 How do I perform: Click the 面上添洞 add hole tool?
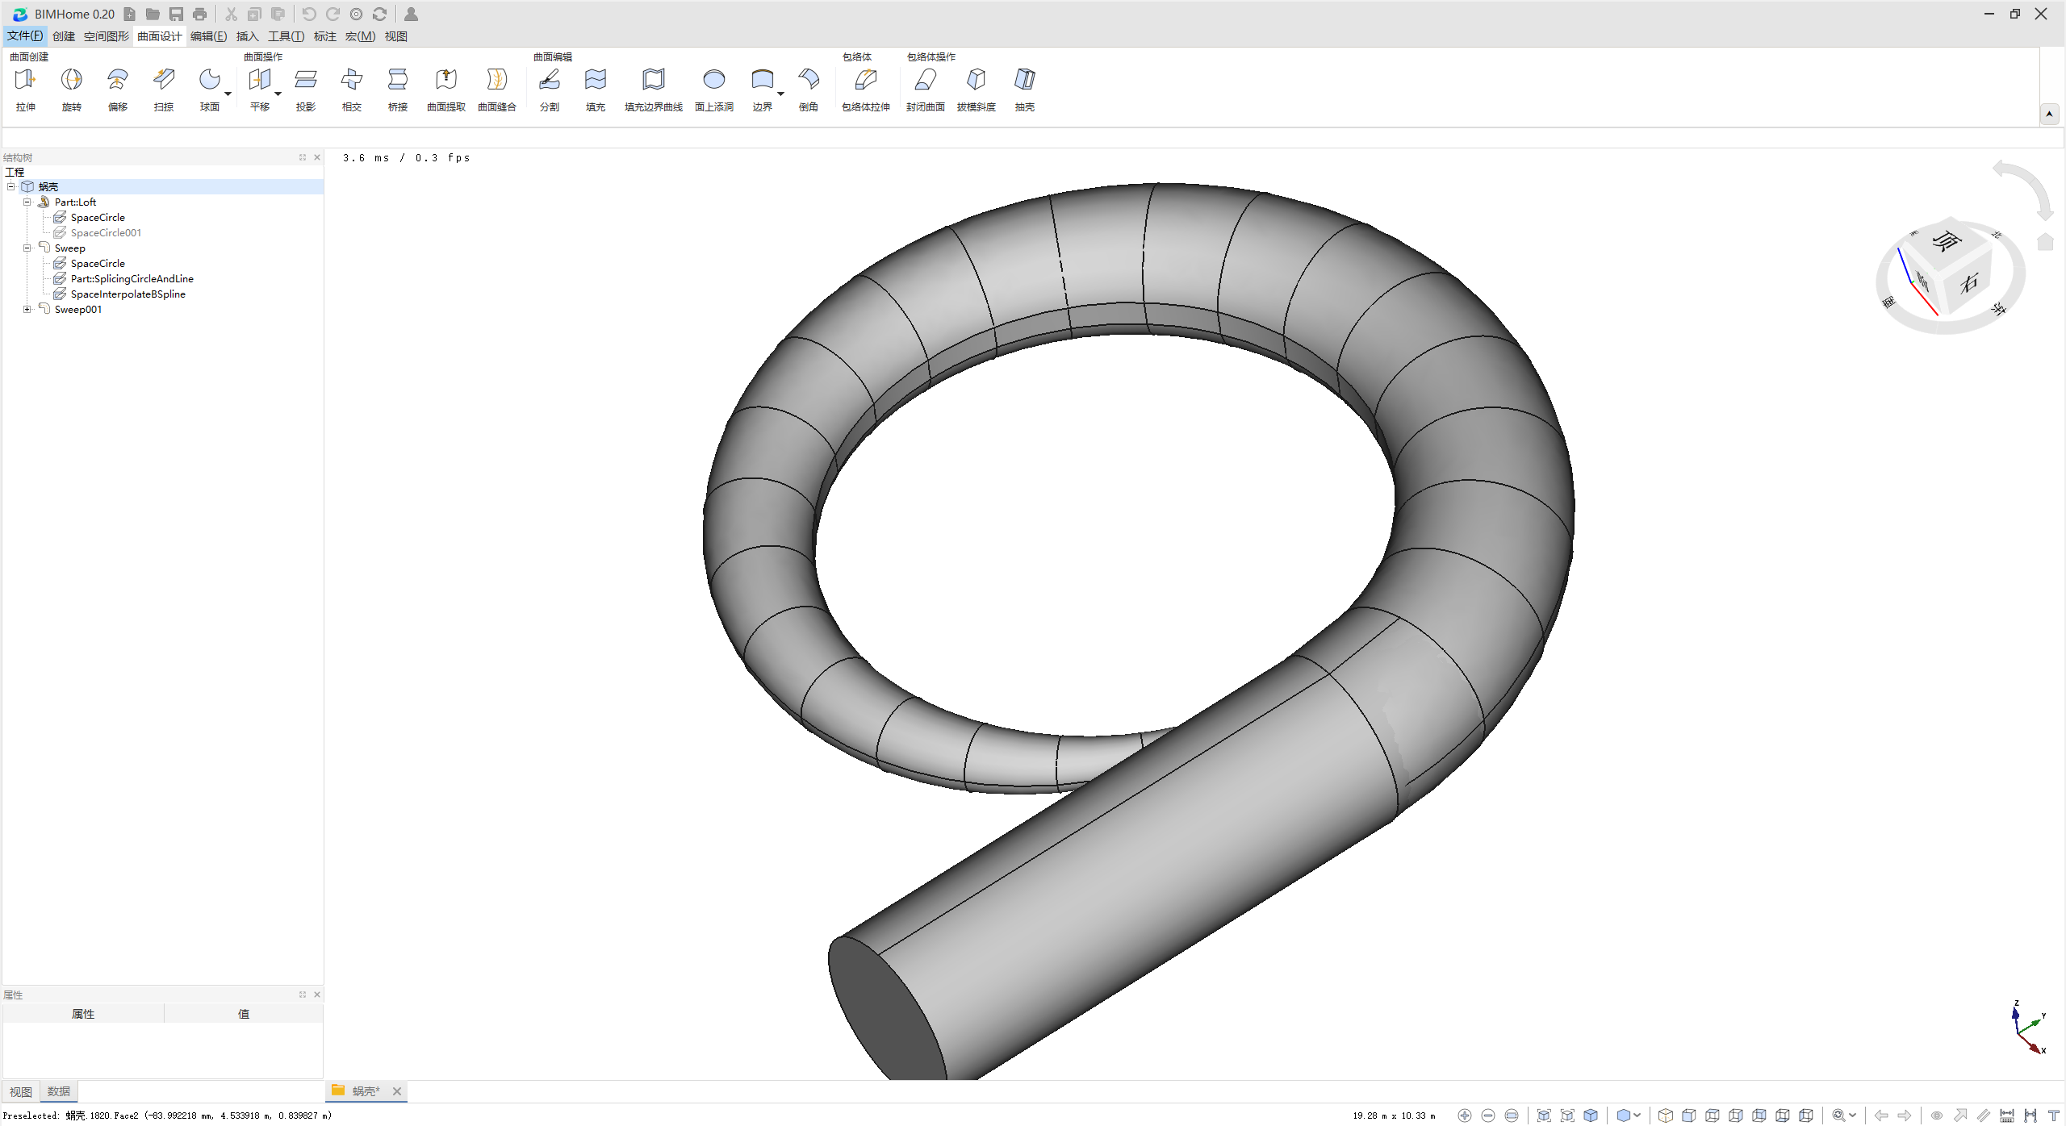click(x=714, y=89)
